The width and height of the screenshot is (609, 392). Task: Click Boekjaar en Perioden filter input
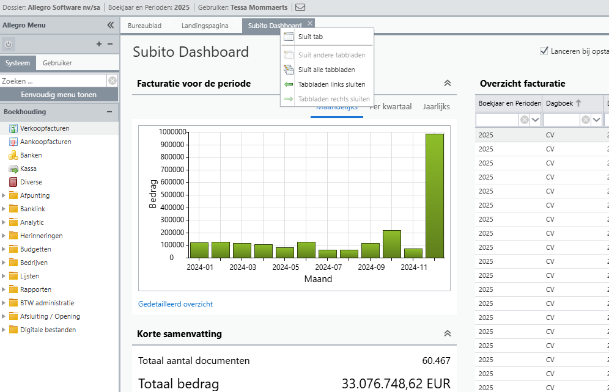(498, 120)
